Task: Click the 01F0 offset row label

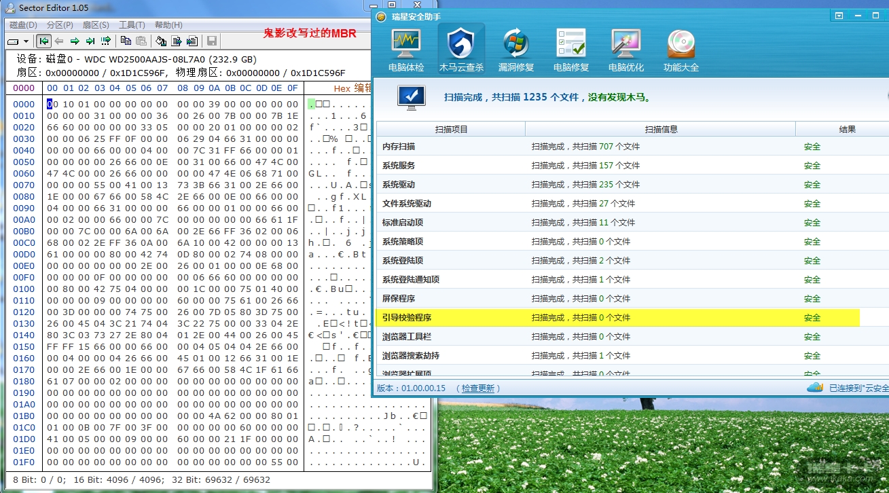Action: [x=24, y=462]
